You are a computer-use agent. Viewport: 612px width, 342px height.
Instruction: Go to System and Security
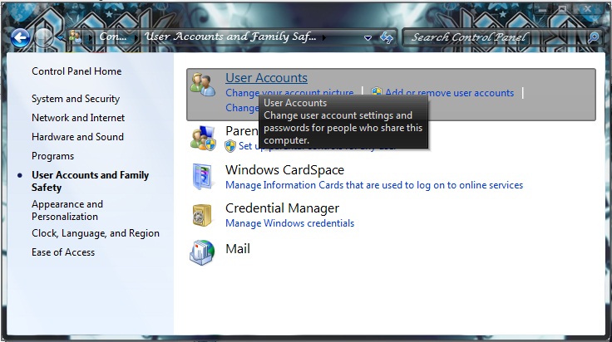[x=76, y=99]
